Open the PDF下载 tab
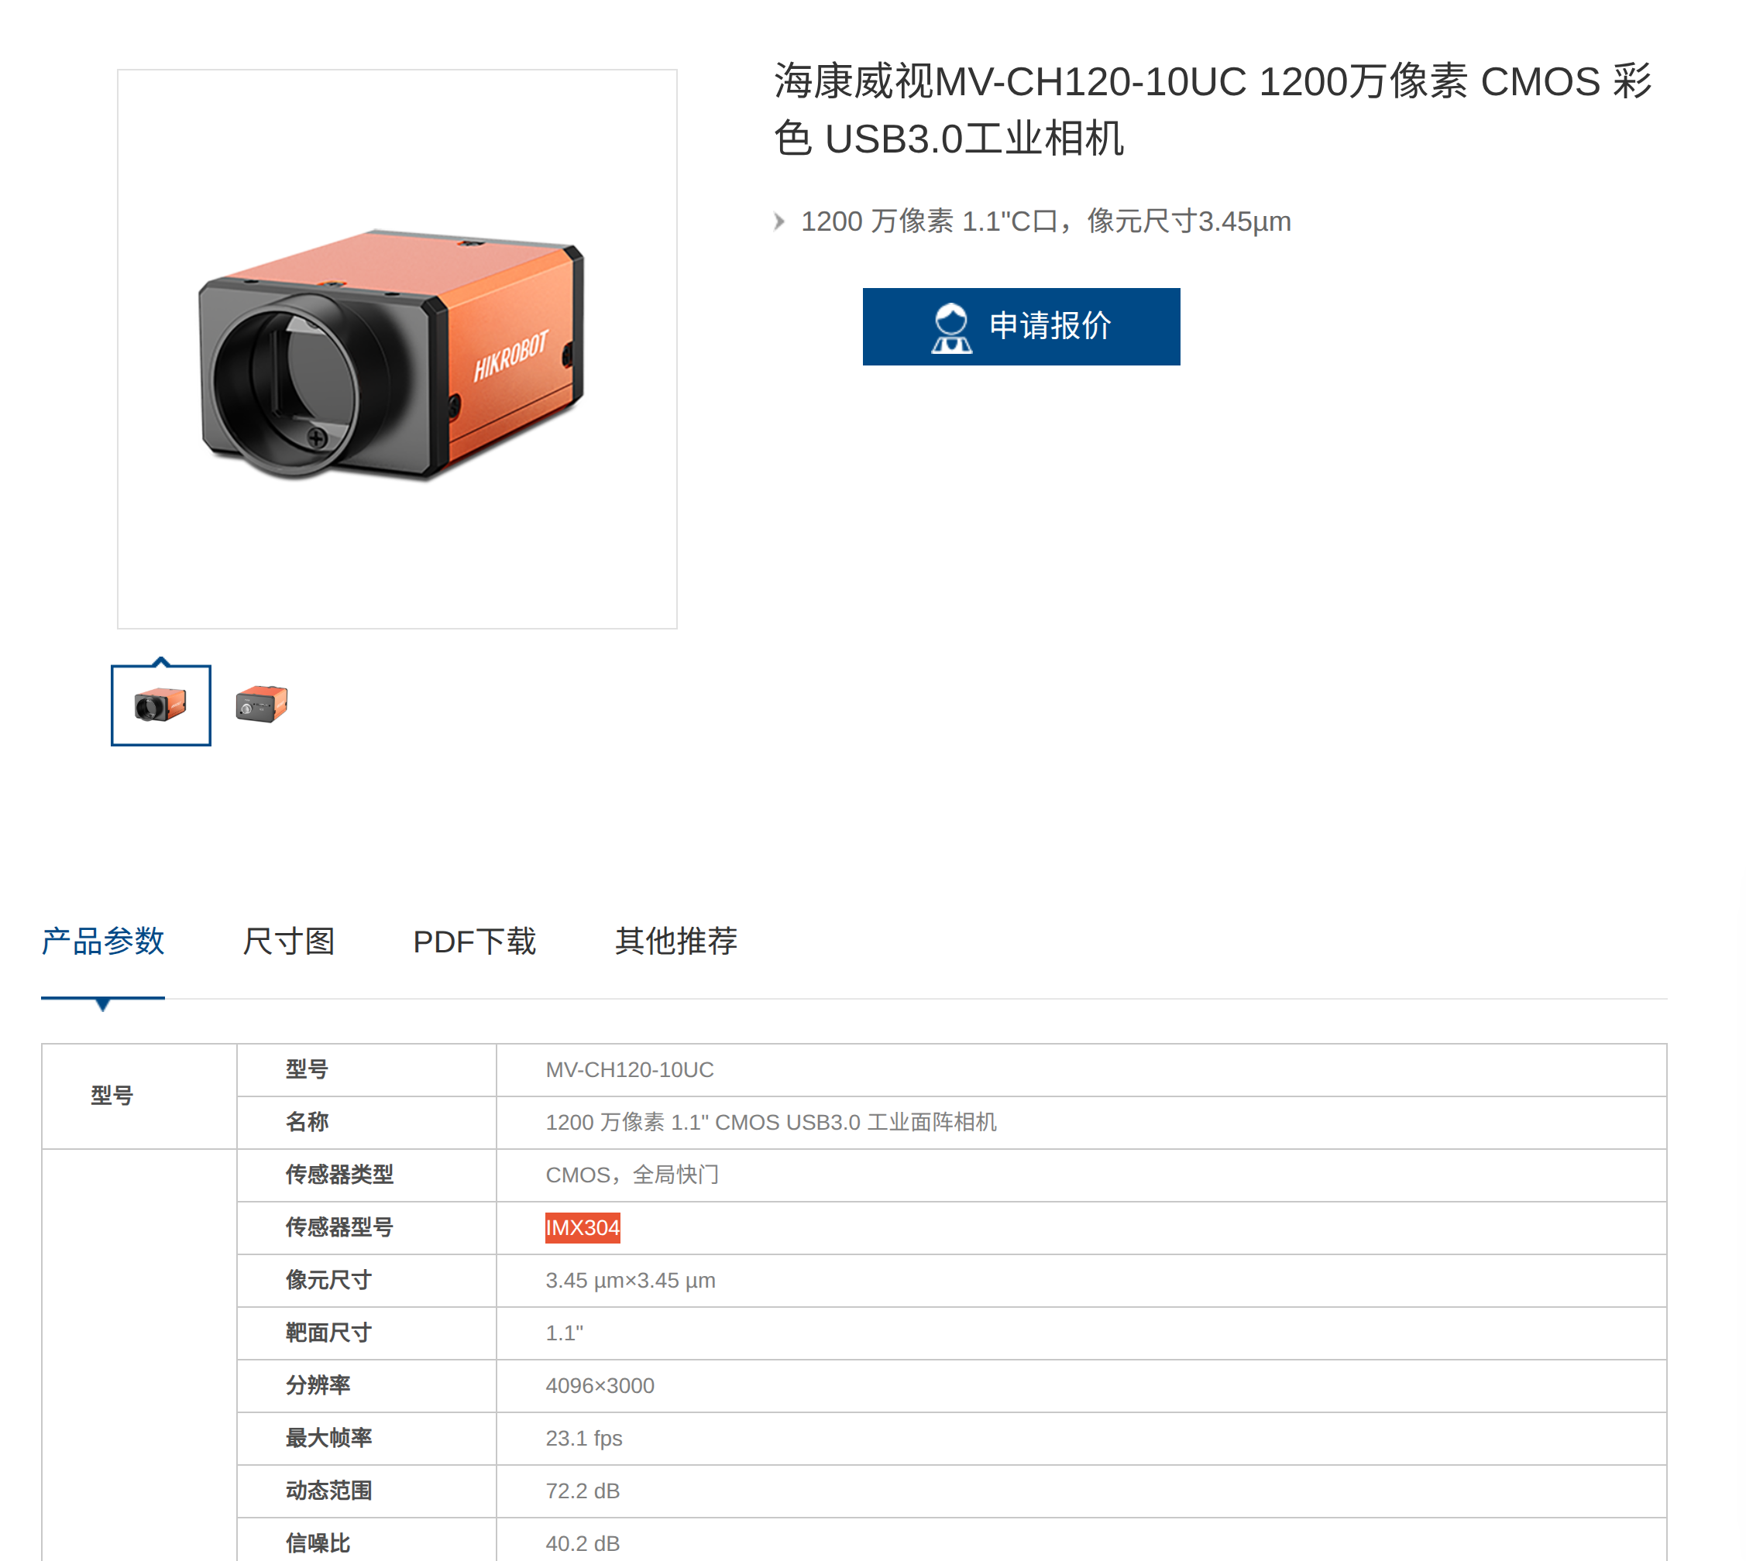1746x1561 pixels. [475, 941]
